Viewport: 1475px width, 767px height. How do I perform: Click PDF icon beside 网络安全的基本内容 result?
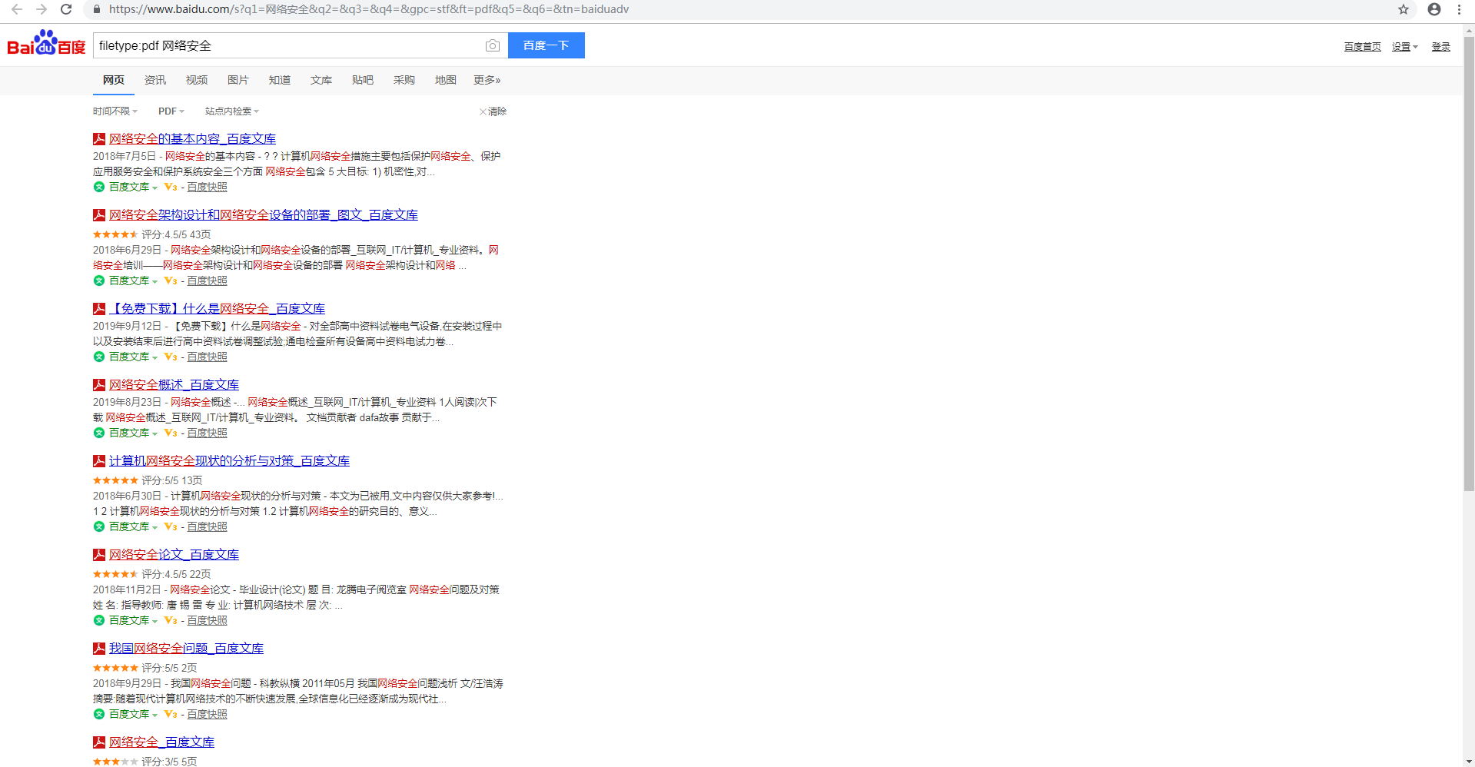tap(99, 139)
